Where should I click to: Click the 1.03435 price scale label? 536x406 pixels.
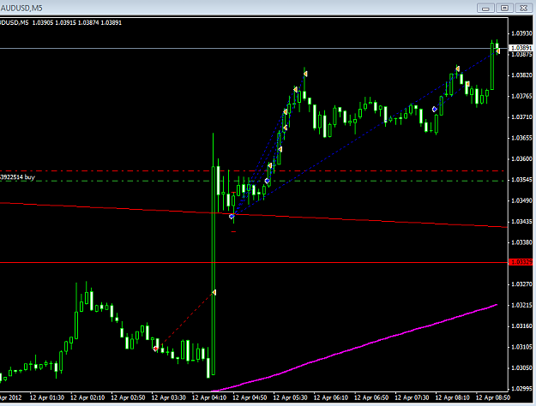[x=521, y=222]
